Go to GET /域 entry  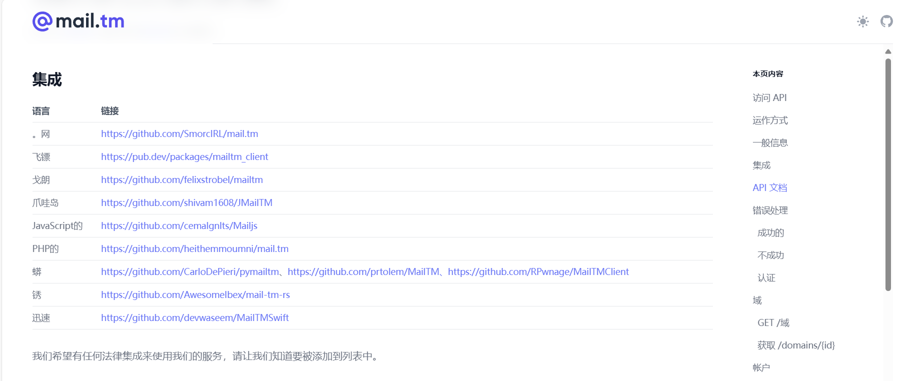[x=773, y=322]
